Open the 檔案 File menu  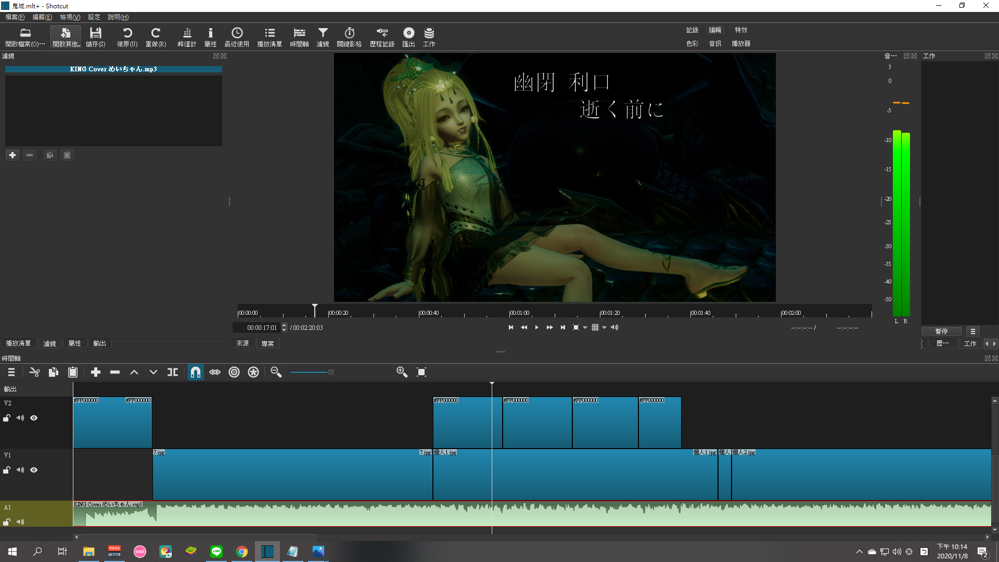click(15, 17)
